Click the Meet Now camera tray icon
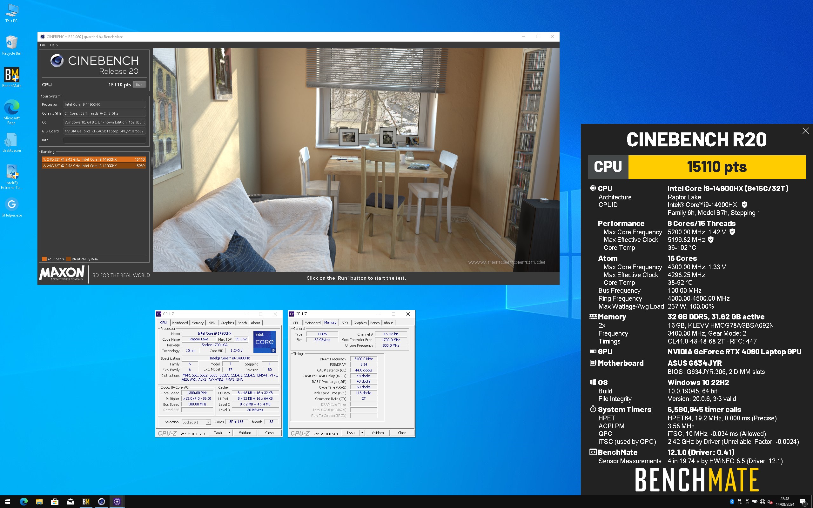This screenshot has height=508, width=813. pos(747,502)
